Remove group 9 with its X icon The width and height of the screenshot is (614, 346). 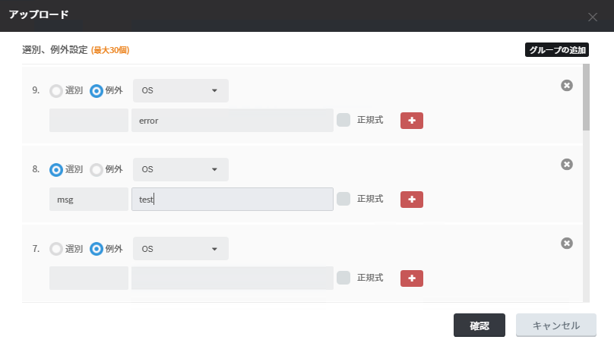click(566, 86)
